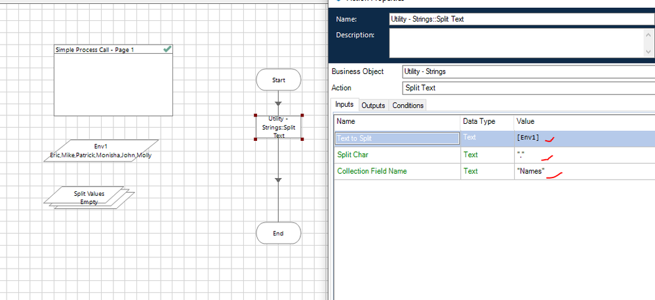Click the link arrowhead just below Start stage

click(x=278, y=103)
